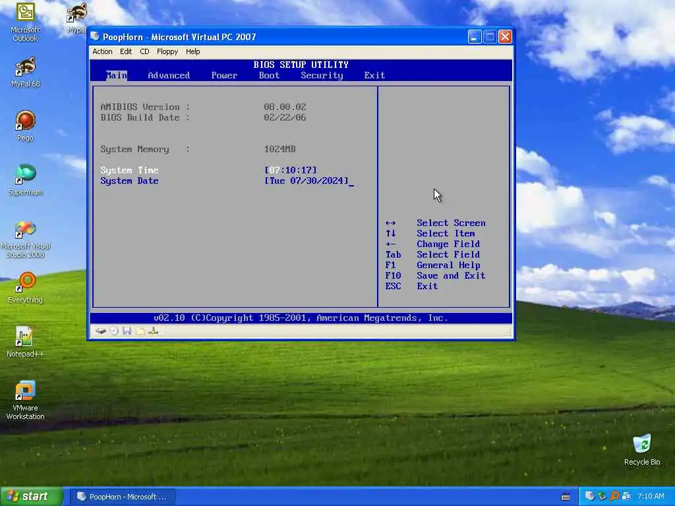Select the PoopHorn taskbar button
The image size is (675, 506).
tap(122, 497)
